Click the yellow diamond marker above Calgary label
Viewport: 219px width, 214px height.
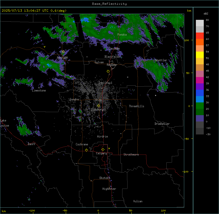point(103,150)
